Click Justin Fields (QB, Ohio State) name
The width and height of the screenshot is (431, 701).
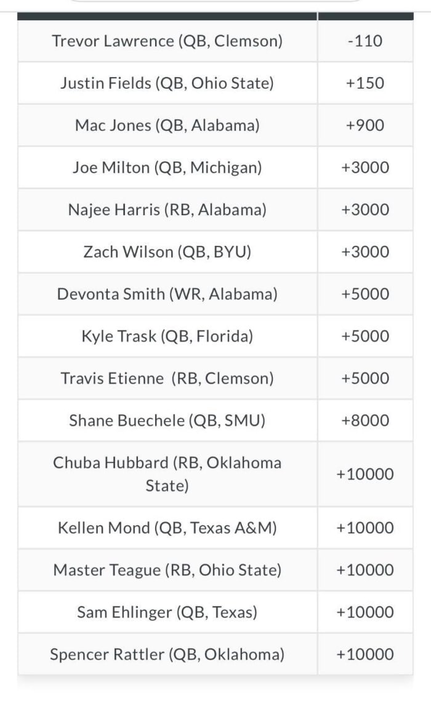(x=167, y=83)
